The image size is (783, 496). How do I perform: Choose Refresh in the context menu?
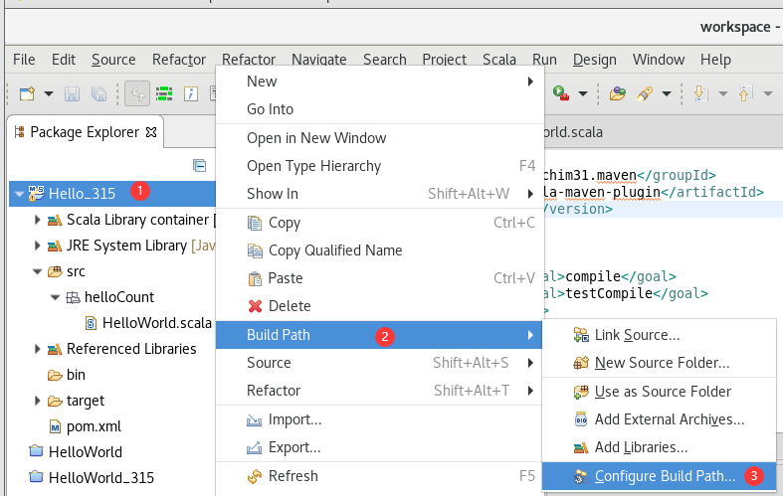[x=379, y=476]
